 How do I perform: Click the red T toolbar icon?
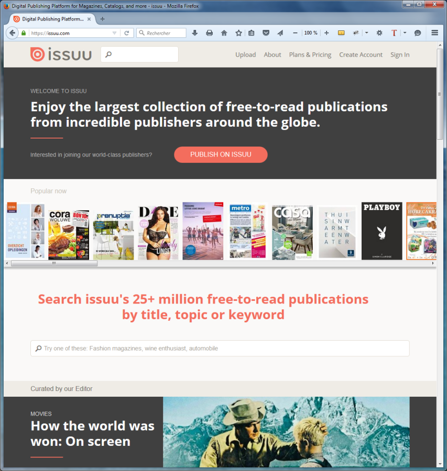(x=394, y=33)
